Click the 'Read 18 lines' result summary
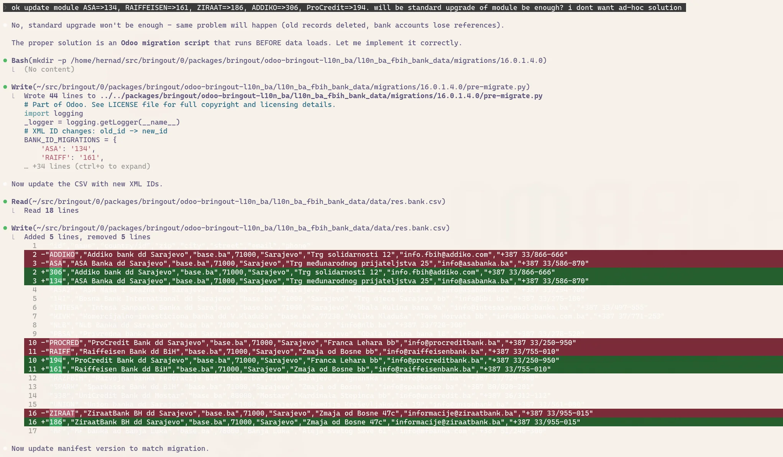Image resolution: width=783 pixels, height=457 pixels. click(51, 210)
